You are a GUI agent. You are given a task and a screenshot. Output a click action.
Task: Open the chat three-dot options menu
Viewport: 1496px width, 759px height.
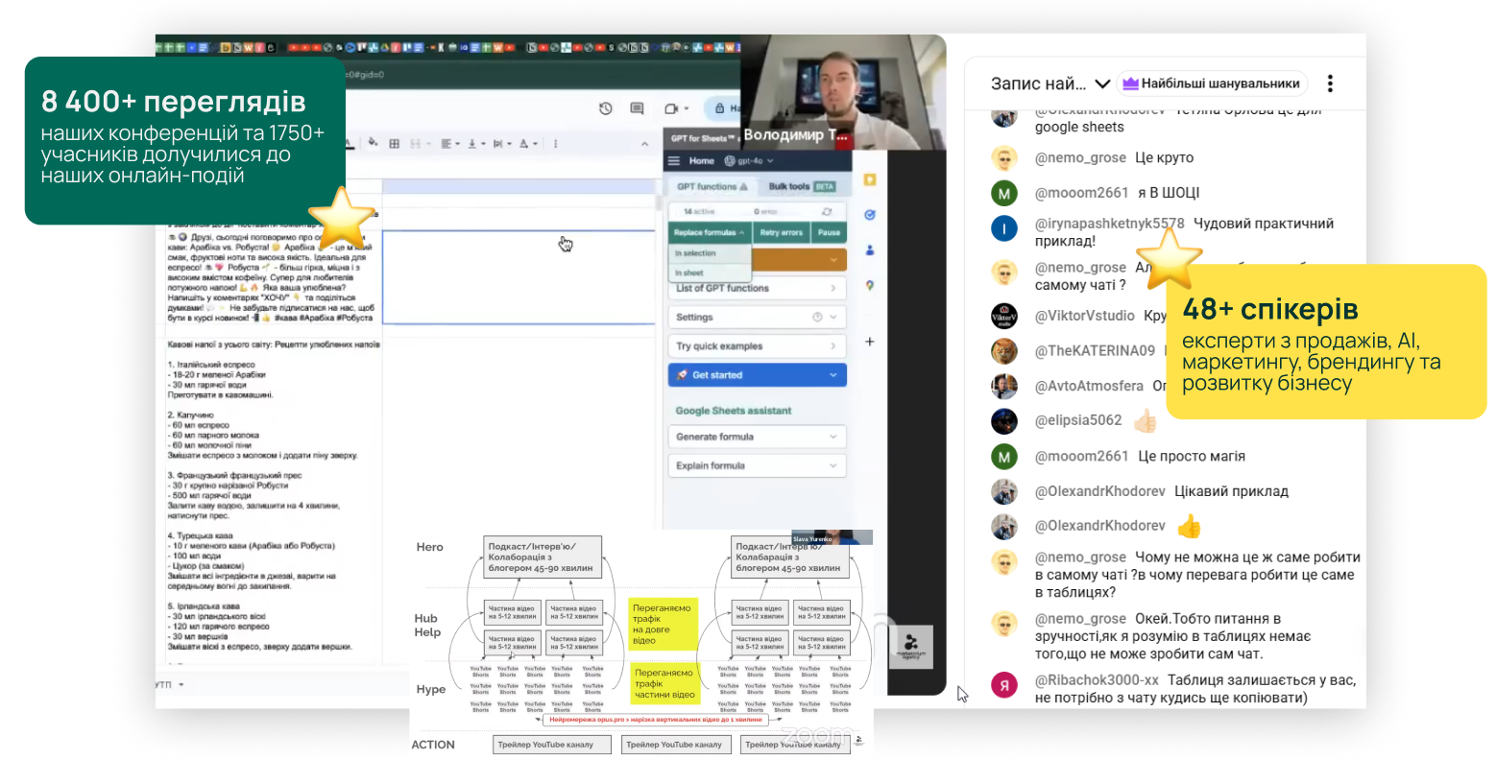pos(1330,83)
